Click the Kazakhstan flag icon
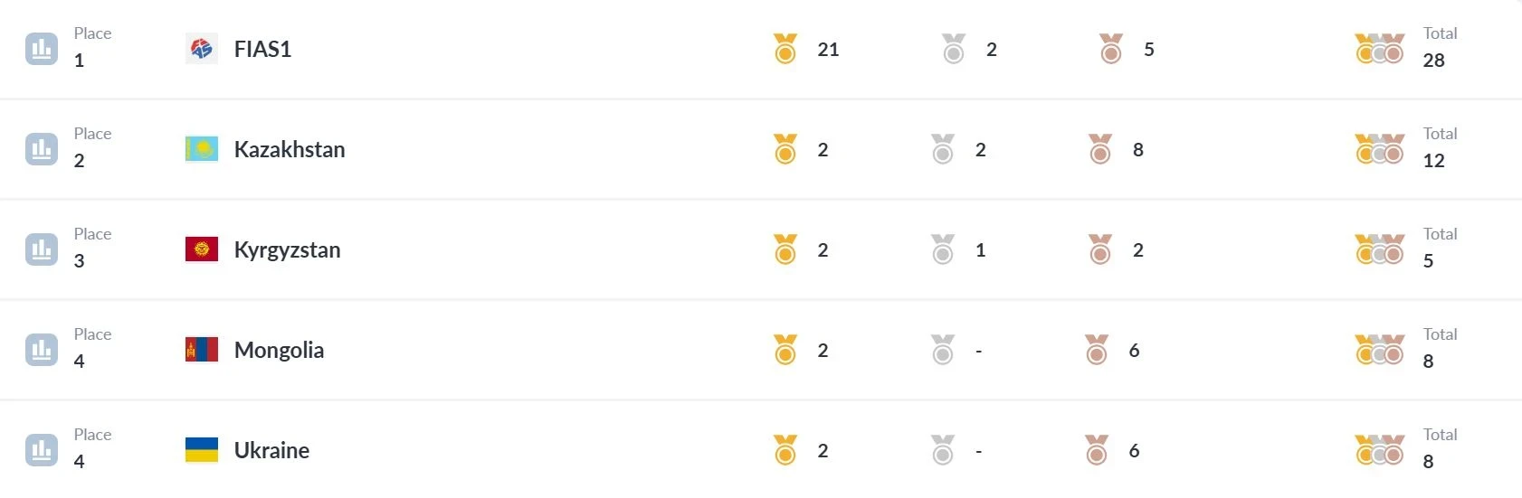Screen dimensions: 1522x498 202,149
